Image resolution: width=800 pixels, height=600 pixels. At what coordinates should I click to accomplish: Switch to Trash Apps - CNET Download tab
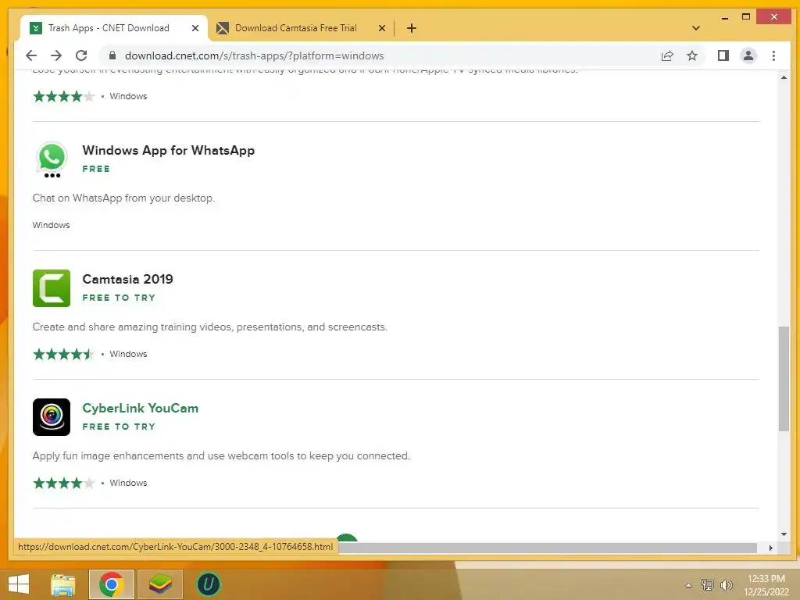pos(109,28)
